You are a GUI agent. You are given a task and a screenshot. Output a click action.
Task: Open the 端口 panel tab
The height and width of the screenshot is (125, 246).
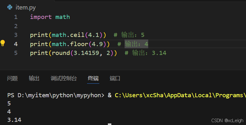pos(115,78)
